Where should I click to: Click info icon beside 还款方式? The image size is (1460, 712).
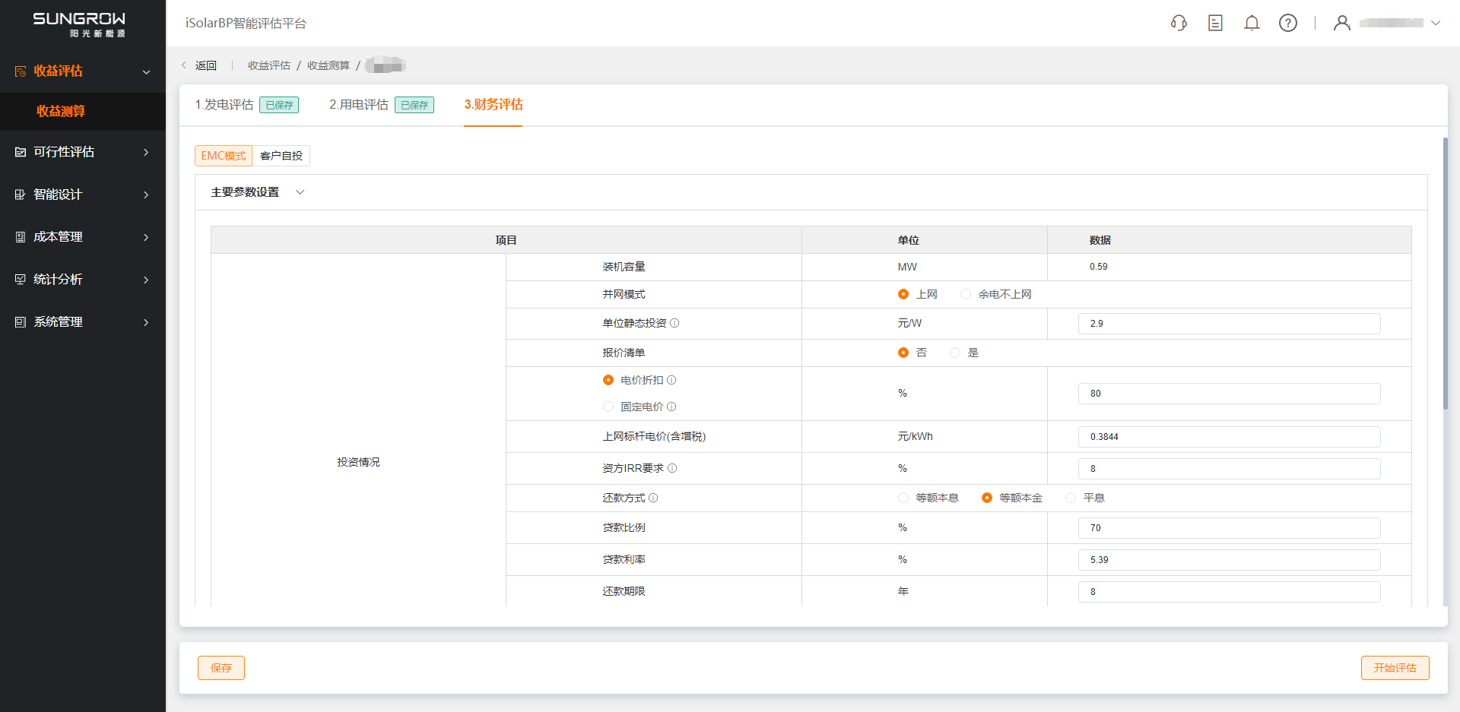point(653,498)
